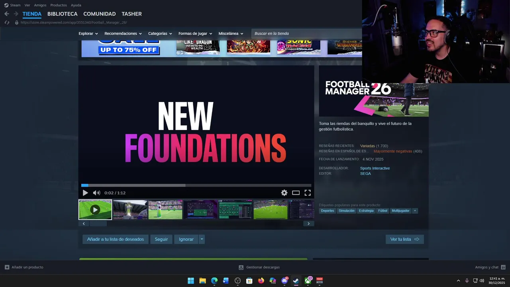Image resolution: width=510 pixels, height=287 pixels.
Task: Switch to the COMUNIDAD tab
Action: pyautogui.click(x=100, y=14)
